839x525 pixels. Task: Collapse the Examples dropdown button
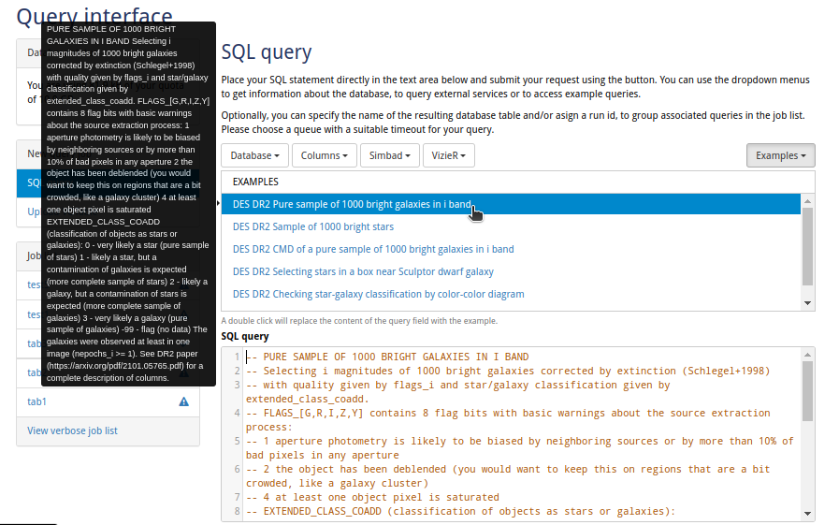coord(781,155)
